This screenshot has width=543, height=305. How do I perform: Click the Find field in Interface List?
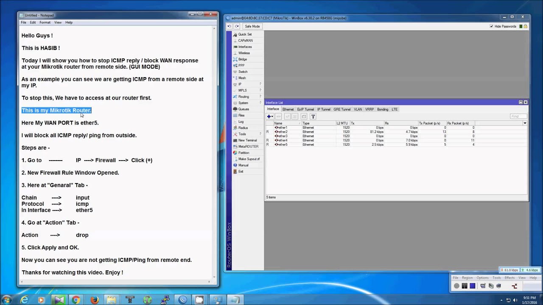(518, 116)
